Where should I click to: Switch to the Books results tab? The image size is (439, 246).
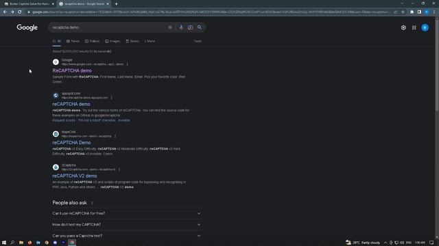coord(132,41)
